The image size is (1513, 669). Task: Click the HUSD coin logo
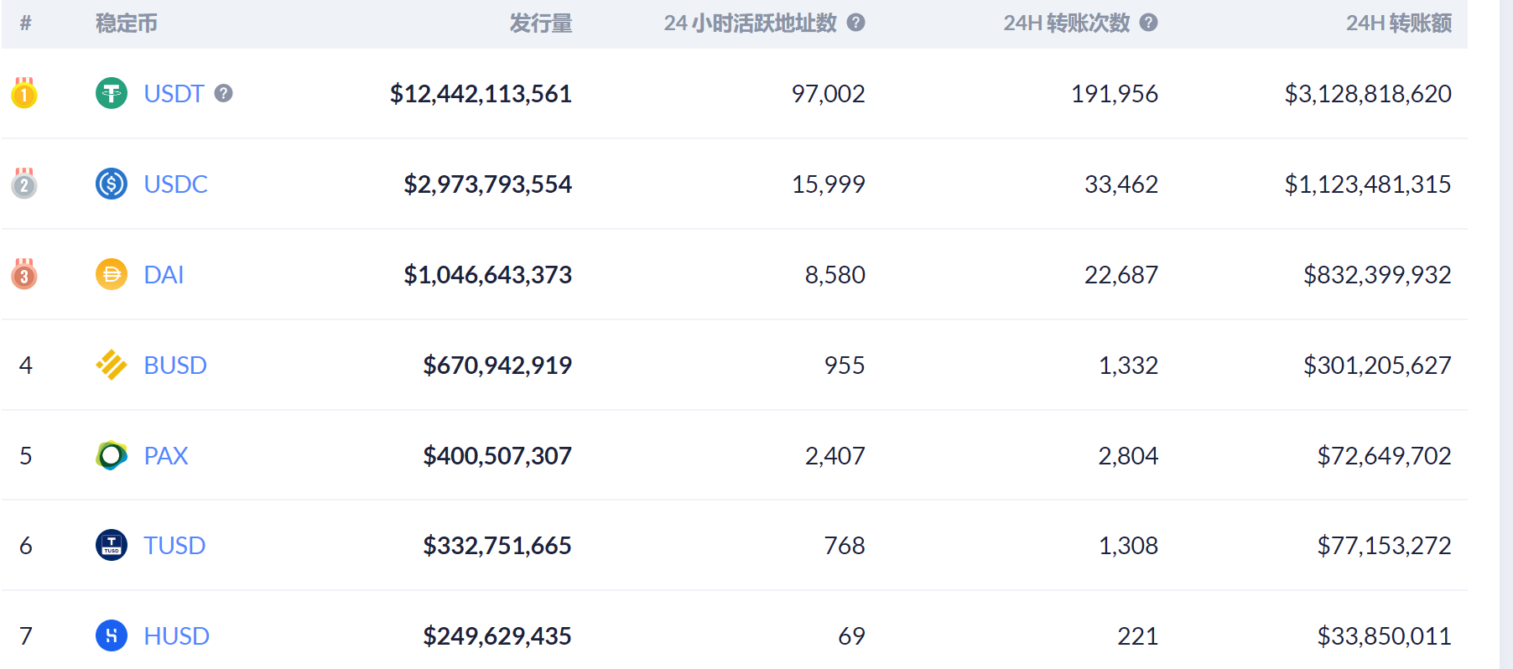pyautogui.click(x=112, y=635)
